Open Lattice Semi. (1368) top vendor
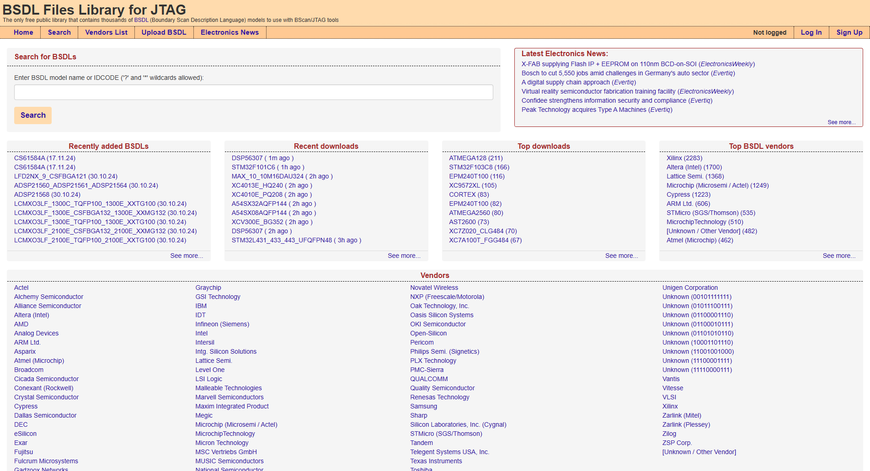The image size is (870, 471). [x=695, y=176]
